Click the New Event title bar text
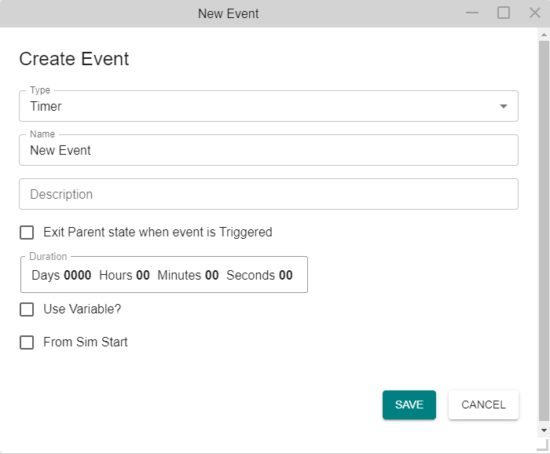The height and width of the screenshot is (454, 550). (x=229, y=13)
